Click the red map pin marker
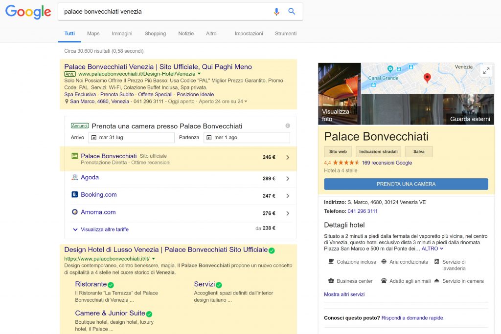 coord(427,78)
